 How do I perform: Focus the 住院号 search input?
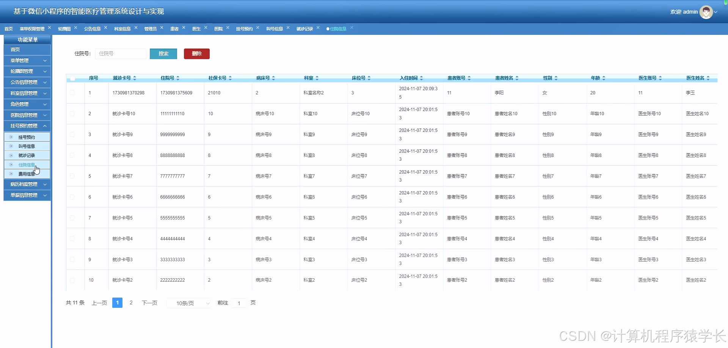click(x=121, y=54)
